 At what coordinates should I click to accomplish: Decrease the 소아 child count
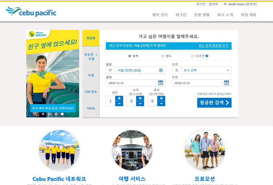tap(140, 104)
